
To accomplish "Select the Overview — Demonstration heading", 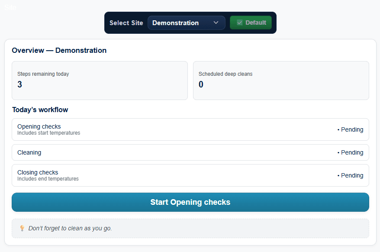I will tap(59, 50).
